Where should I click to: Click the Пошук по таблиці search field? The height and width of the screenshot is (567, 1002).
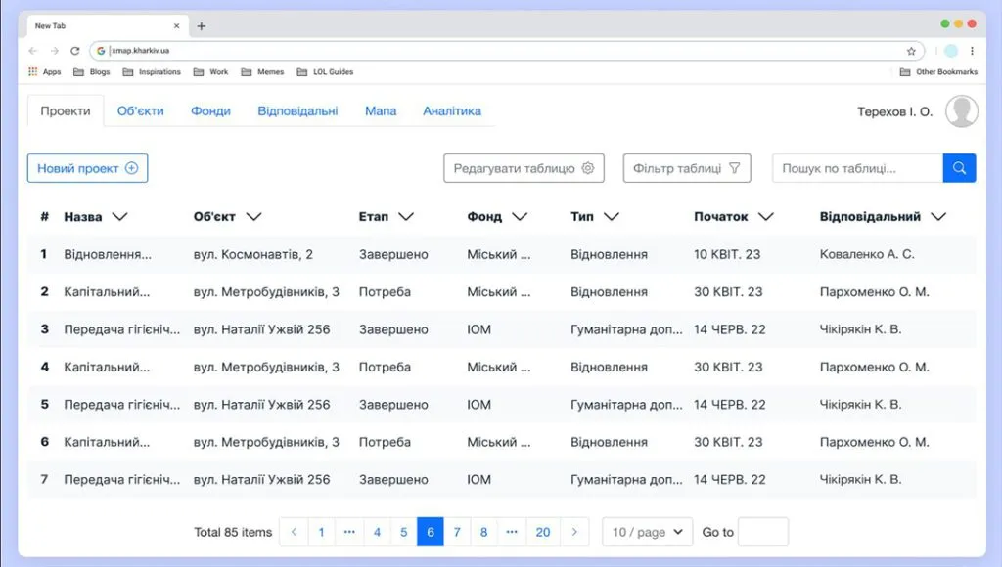857,168
